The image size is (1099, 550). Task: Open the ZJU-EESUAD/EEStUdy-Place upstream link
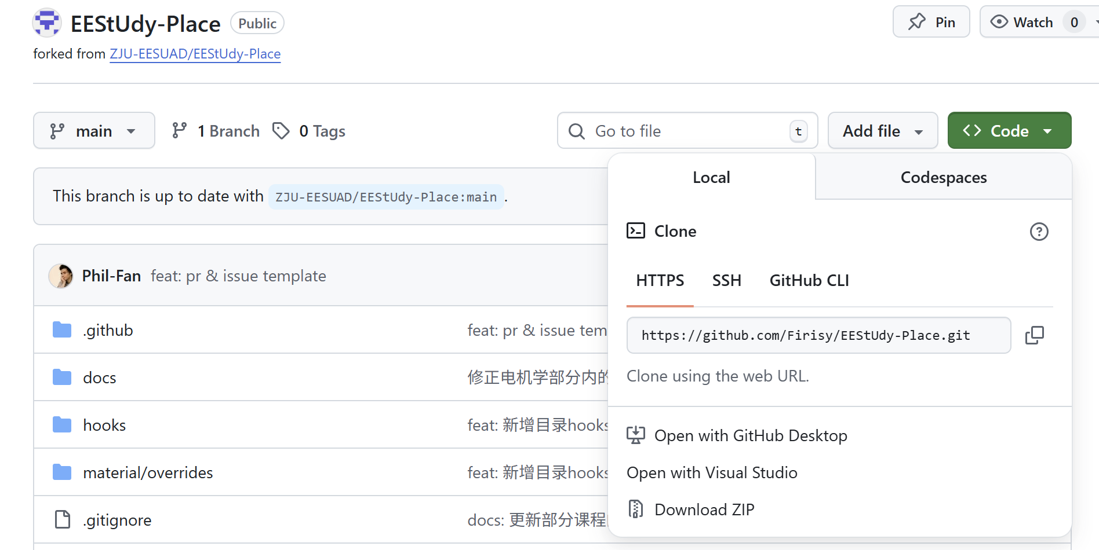click(195, 54)
